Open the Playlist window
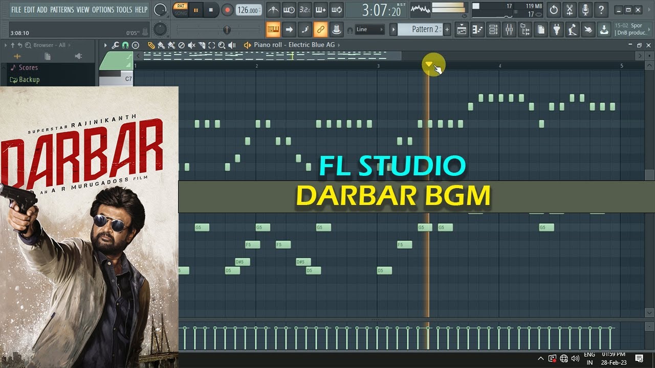The image size is (655, 368). (x=462, y=30)
